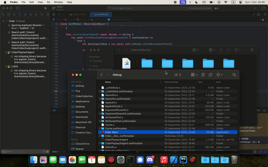Click the Finder back navigation arrow
Screen dimensions: 268x167
click(x=102, y=75)
